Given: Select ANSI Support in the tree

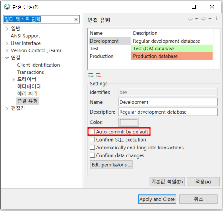Looking at the screenshot, I should 25,36.
